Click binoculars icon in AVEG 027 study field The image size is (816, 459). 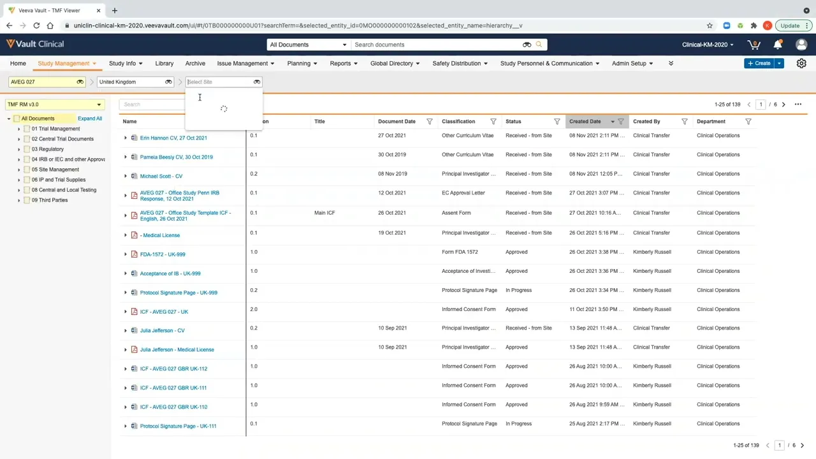coord(80,82)
